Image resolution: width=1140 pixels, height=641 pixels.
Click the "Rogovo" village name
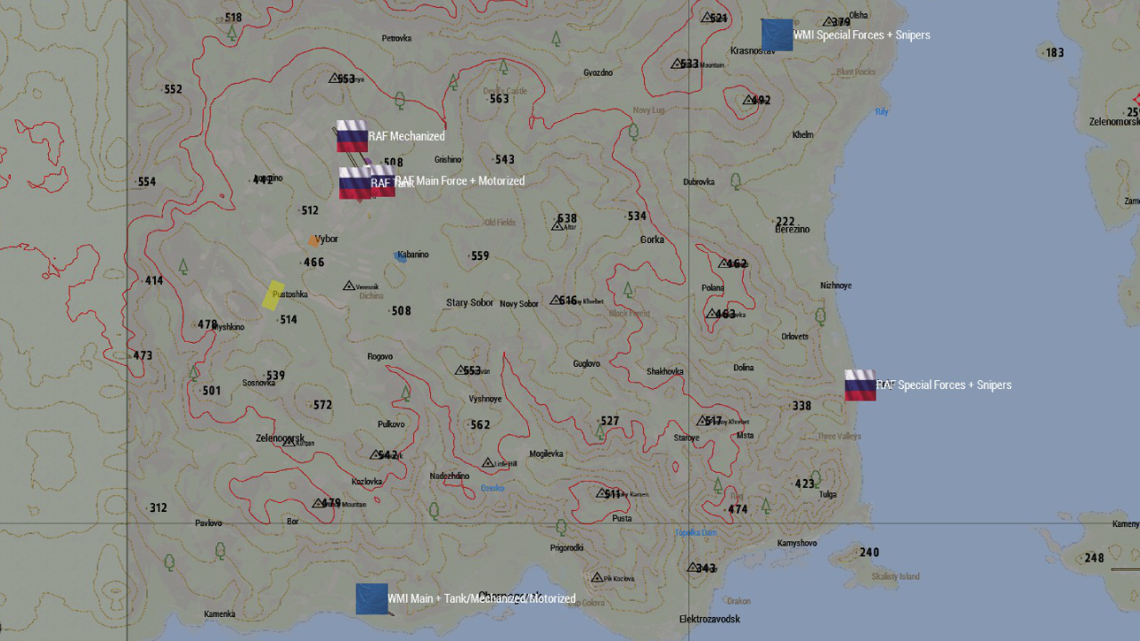379,356
